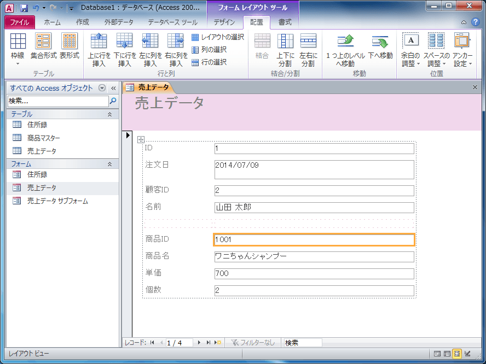Click the navigation search magnifier icon
The height and width of the screenshot is (364, 486).
[113, 101]
